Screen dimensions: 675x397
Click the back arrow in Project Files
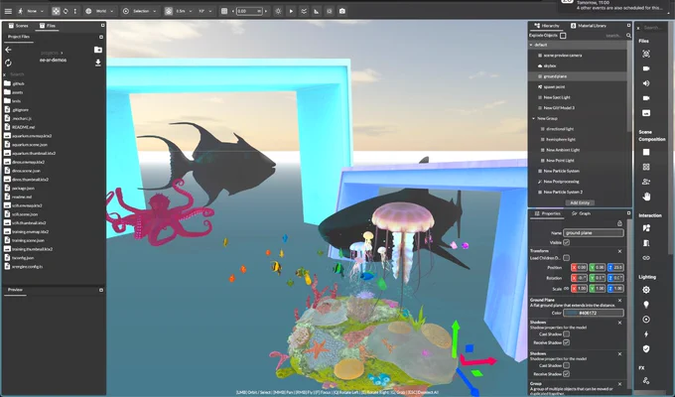click(8, 50)
